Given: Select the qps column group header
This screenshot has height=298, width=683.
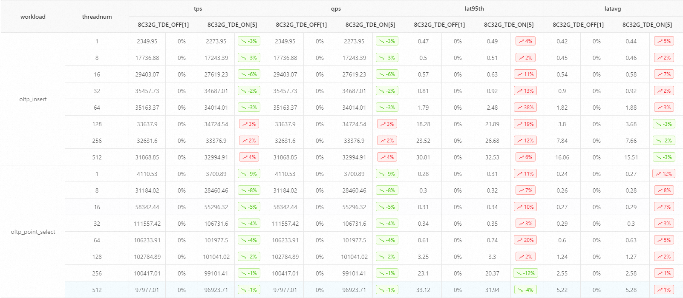Looking at the screenshot, I should [x=336, y=9].
